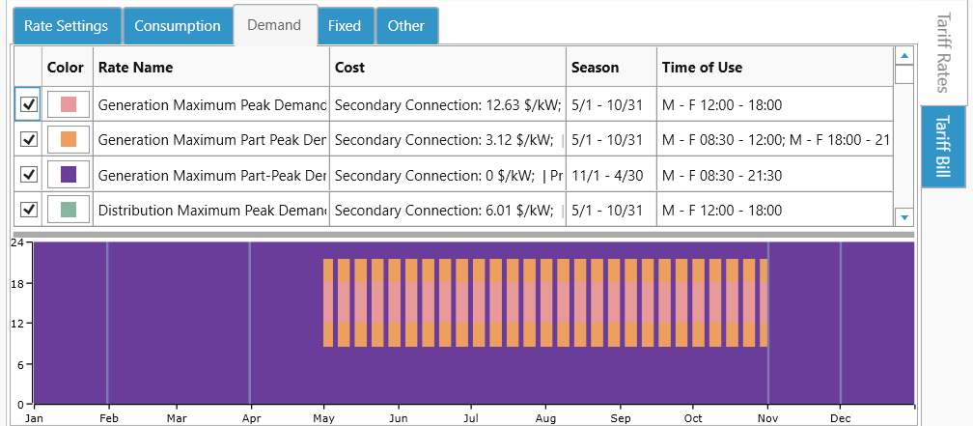
Task: Open the purple color swatch
Action: 69,175
